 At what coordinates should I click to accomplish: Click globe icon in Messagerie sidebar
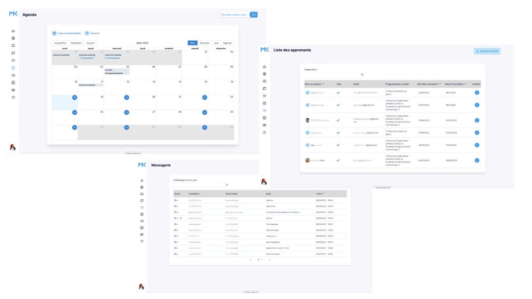pyautogui.click(x=142, y=187)
